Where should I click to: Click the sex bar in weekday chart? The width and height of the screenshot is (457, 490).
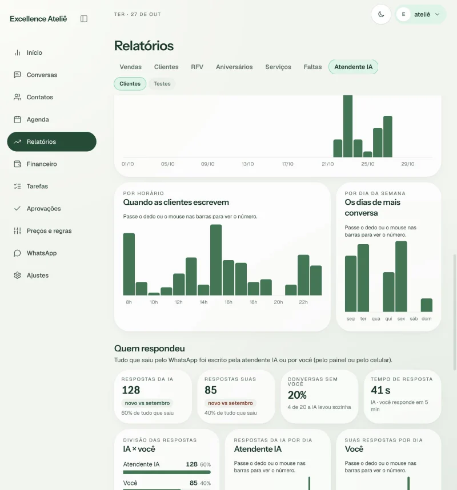tap(401, 276)
